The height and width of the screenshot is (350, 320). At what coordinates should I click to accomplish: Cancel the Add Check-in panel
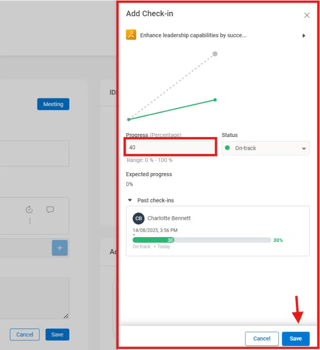262,339
